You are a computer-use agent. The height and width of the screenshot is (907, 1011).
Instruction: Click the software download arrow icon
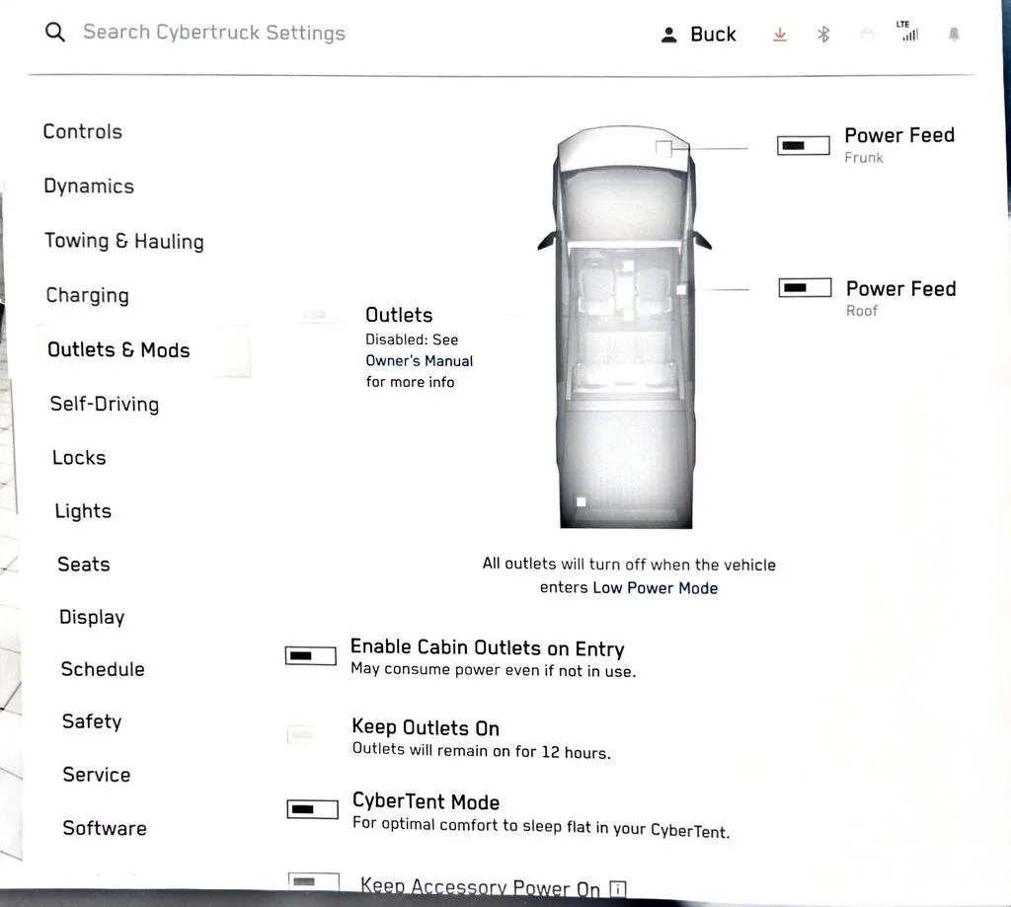[780, 35]
